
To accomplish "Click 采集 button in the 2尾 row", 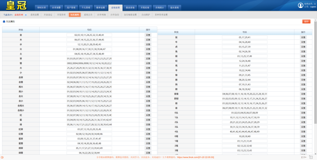I will point(303,146).
